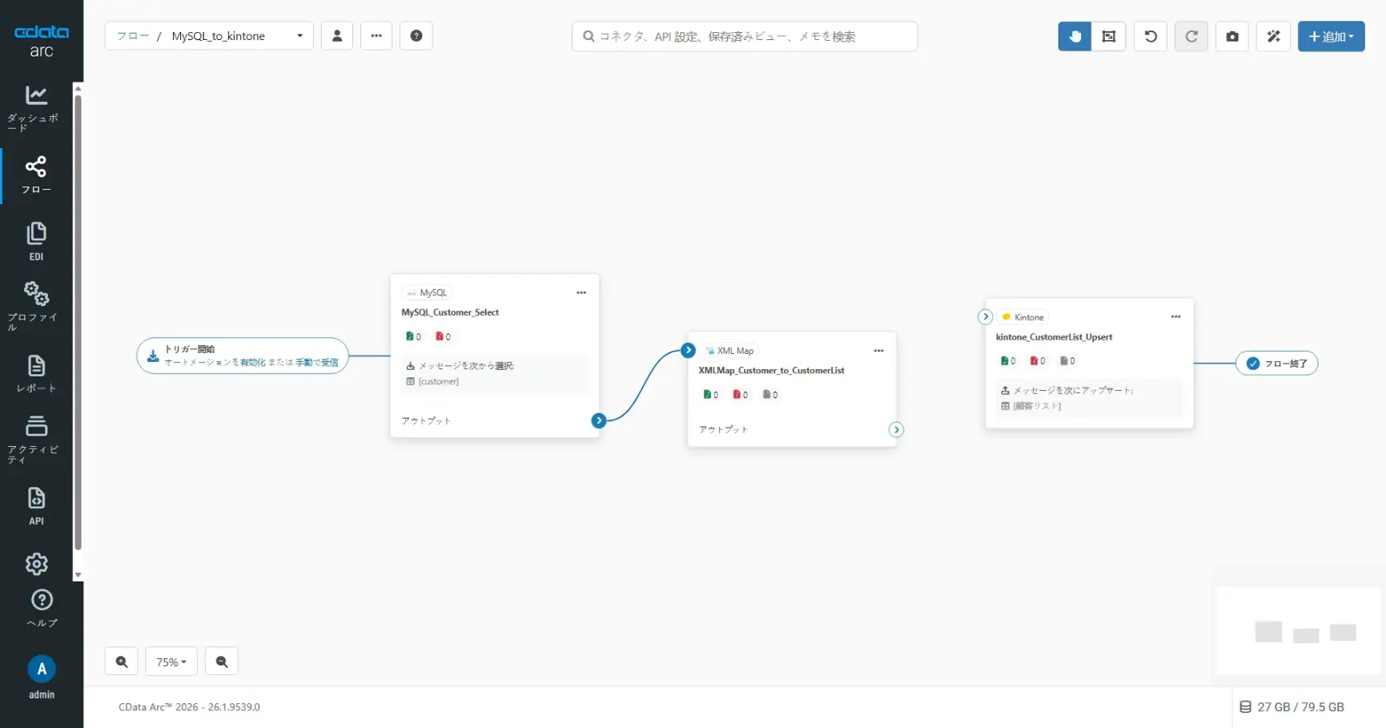The image size is (1386, 728).
Task: Open the gear settings icon in sidebar
Action: click(x=36, y=564)
